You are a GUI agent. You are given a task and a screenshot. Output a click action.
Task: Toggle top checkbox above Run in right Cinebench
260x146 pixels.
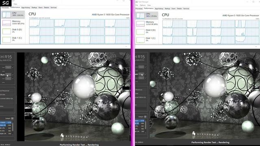pos(145,67)
